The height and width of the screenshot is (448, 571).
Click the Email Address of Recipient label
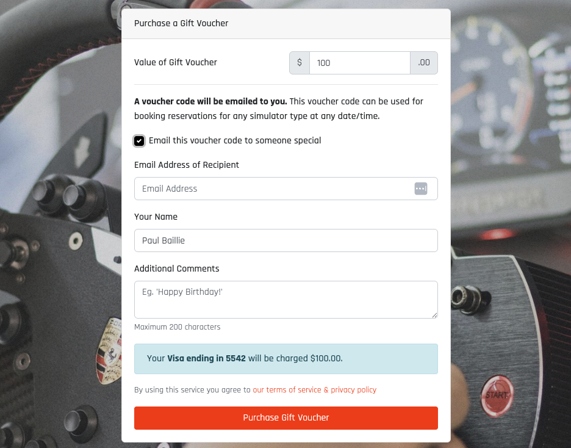point(187,165)
